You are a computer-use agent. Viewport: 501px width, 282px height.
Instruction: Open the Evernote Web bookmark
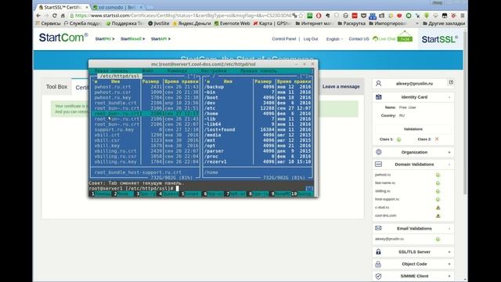pyautogui.click(x=232, y=23)
